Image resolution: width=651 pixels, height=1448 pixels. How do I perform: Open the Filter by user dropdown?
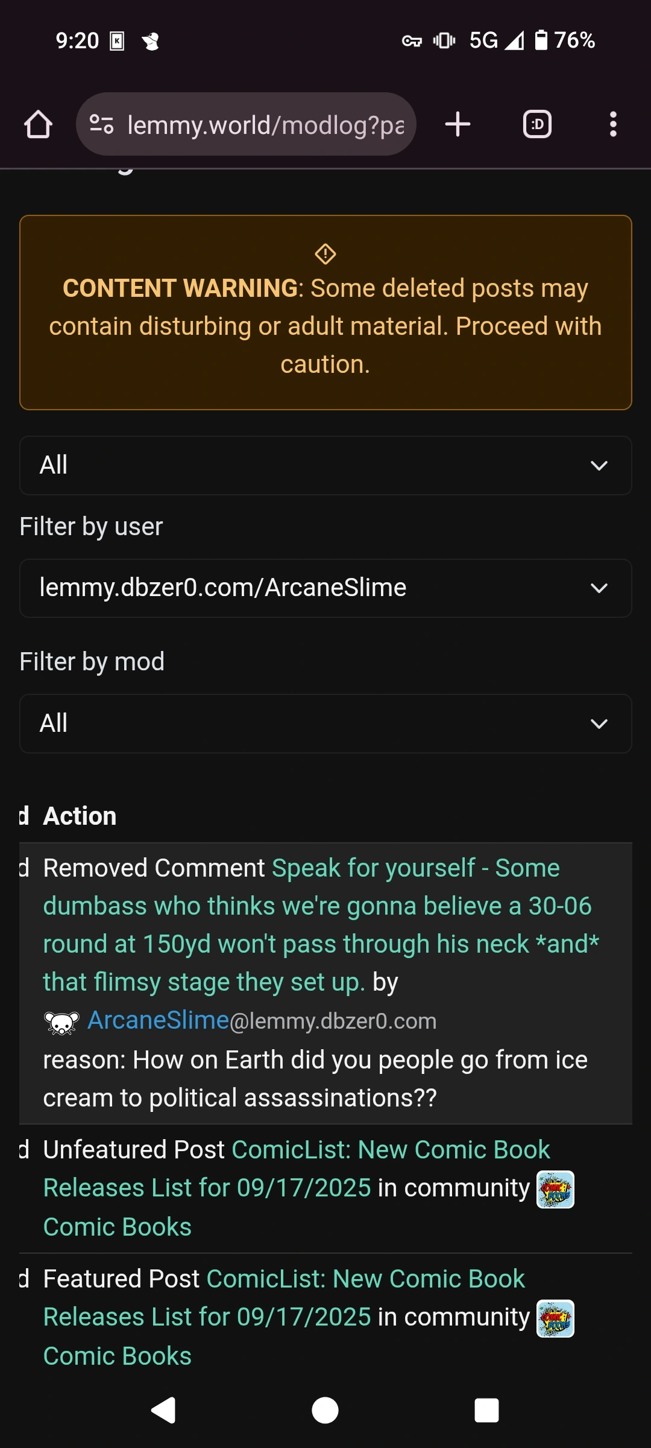coord(325,588)
